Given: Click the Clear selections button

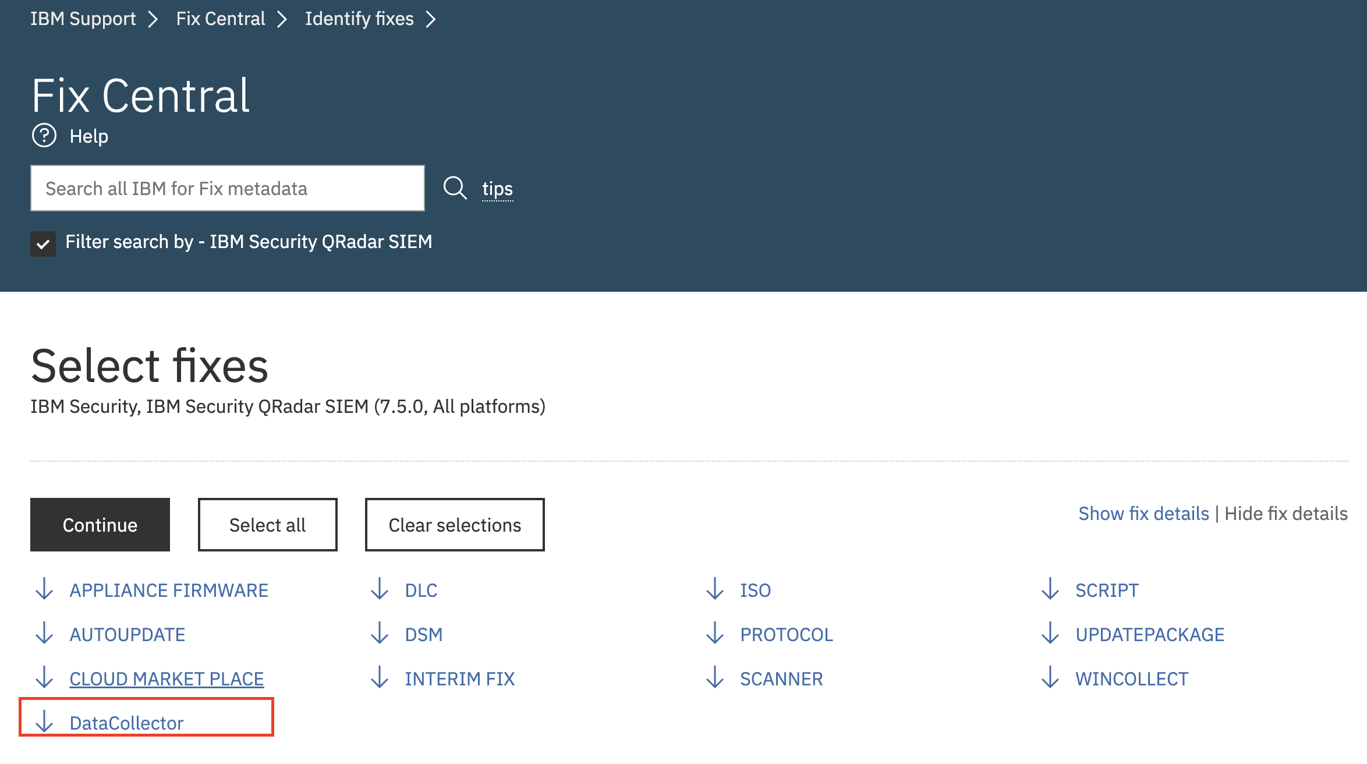Looking at the screenshot, I should click(x=454, y=524).
